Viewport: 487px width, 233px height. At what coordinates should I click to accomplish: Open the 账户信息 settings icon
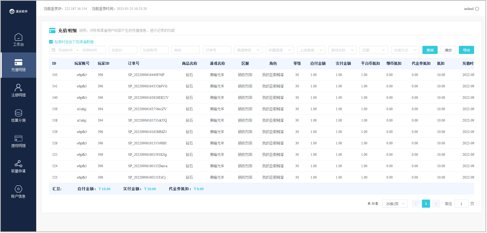18,189
